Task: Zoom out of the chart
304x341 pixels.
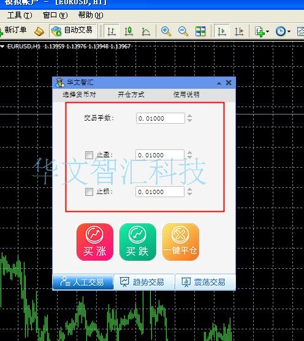Action: click(183, 32)
